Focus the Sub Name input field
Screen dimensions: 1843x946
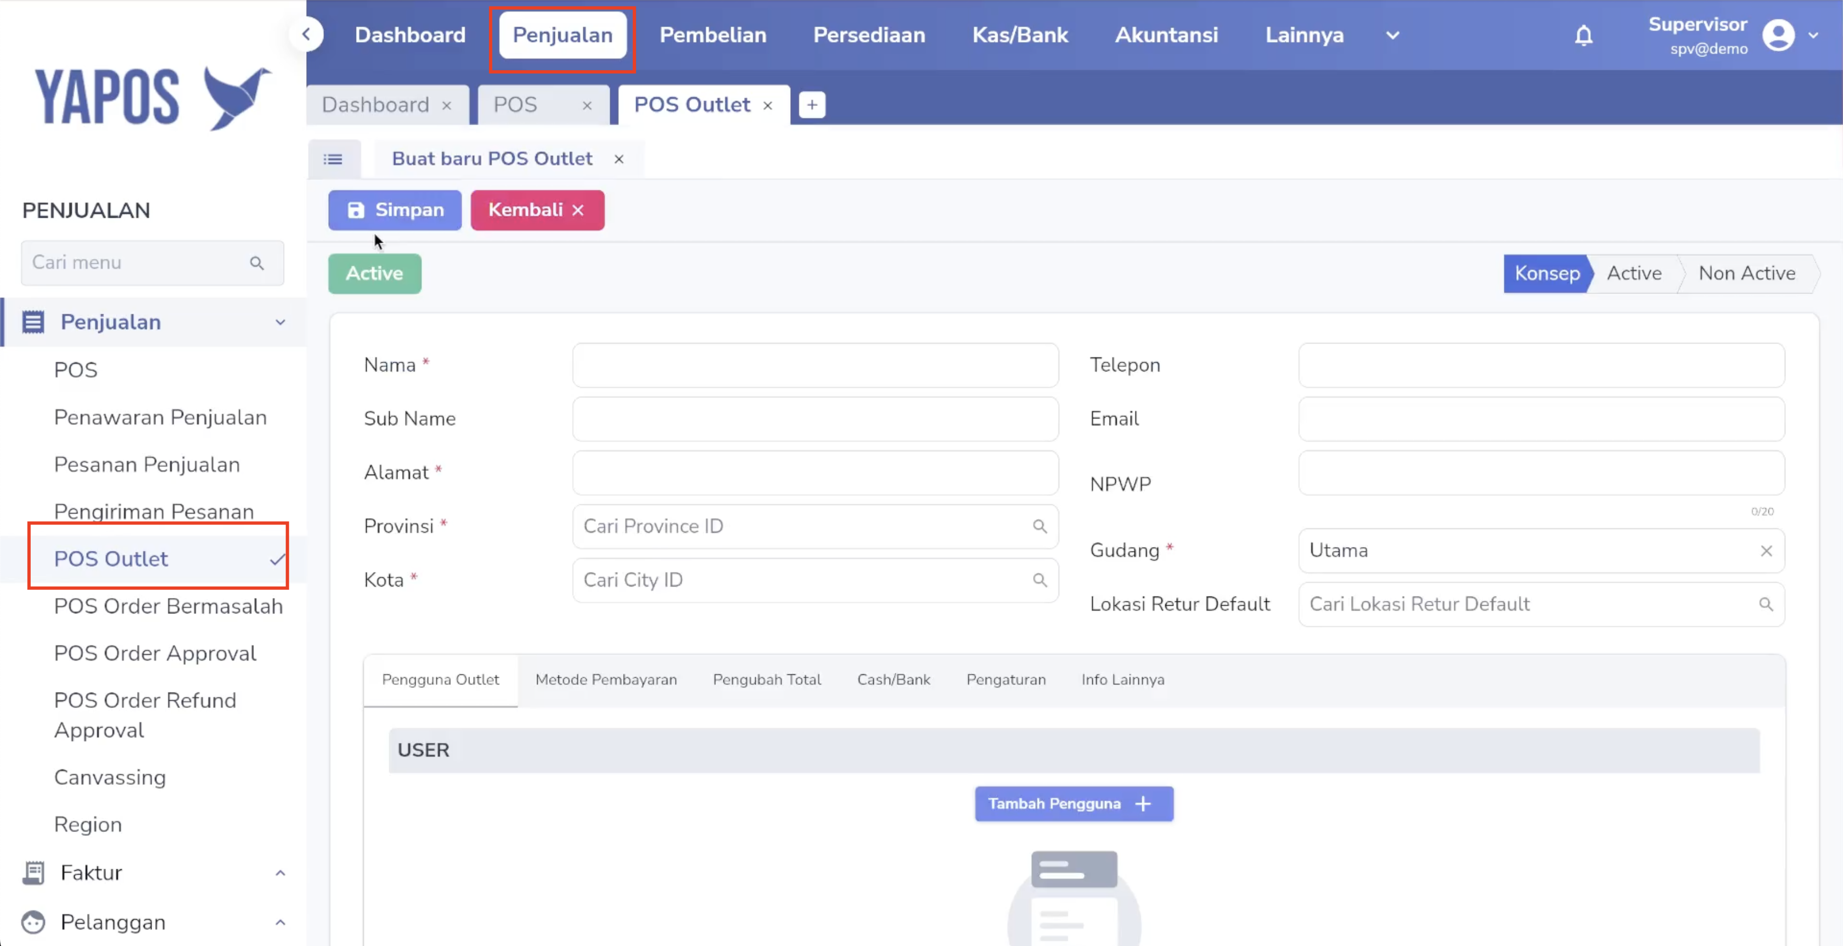point(815,419)
